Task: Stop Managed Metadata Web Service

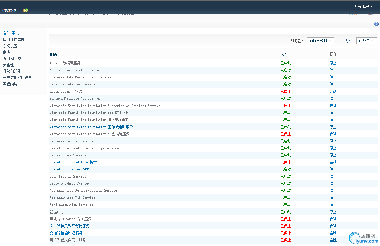Action: coord(333,98)
